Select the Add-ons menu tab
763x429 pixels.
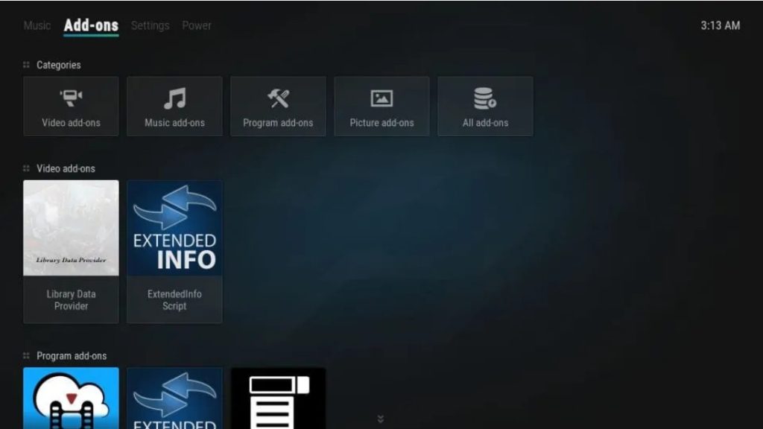tap(91, 25)
